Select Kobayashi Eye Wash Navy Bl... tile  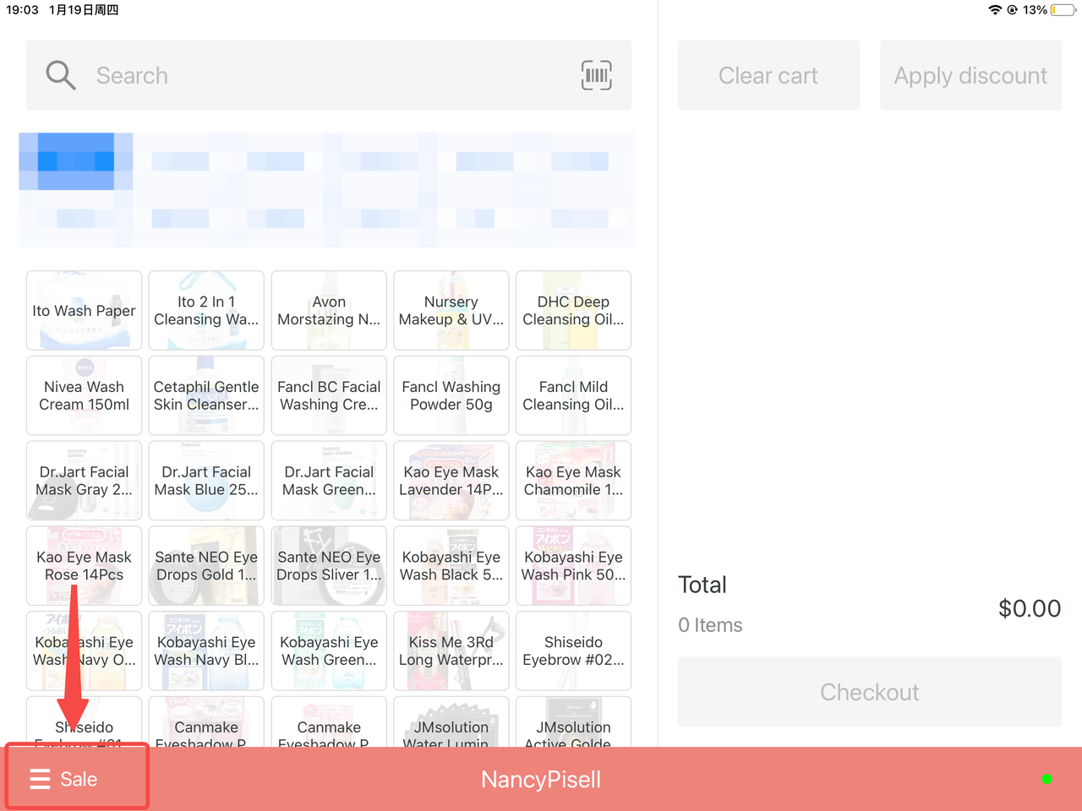[x=206, y=650]
